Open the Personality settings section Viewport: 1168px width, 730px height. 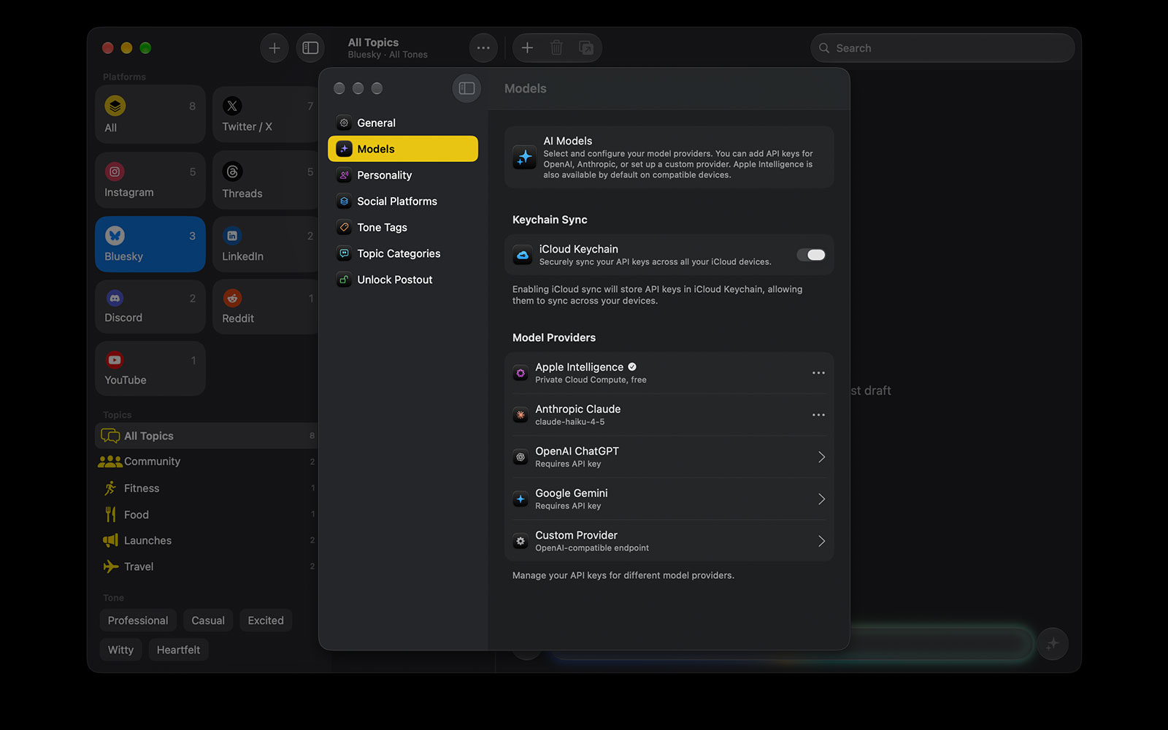click(x=403, y=175)
